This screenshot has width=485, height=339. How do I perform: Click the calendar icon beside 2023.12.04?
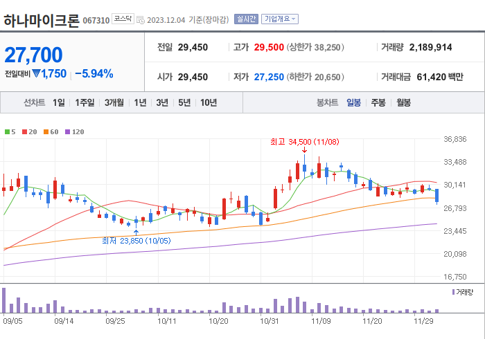pos(141,20)
